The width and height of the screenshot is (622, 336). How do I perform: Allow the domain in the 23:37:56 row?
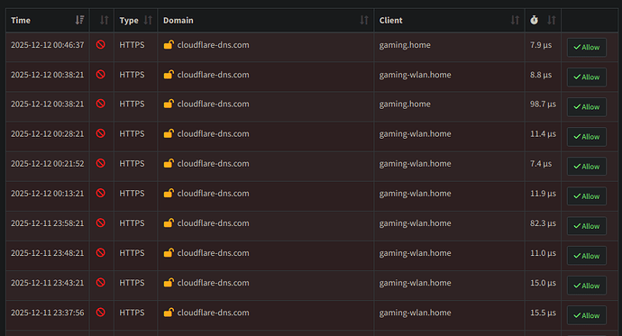[x=587, y=315]
